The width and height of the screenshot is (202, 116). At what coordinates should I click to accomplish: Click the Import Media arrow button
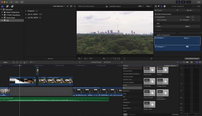coord(11,2)
